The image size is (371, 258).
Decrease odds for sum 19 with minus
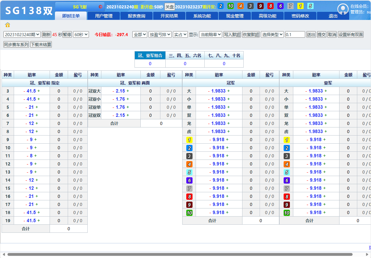pos(24,221)
